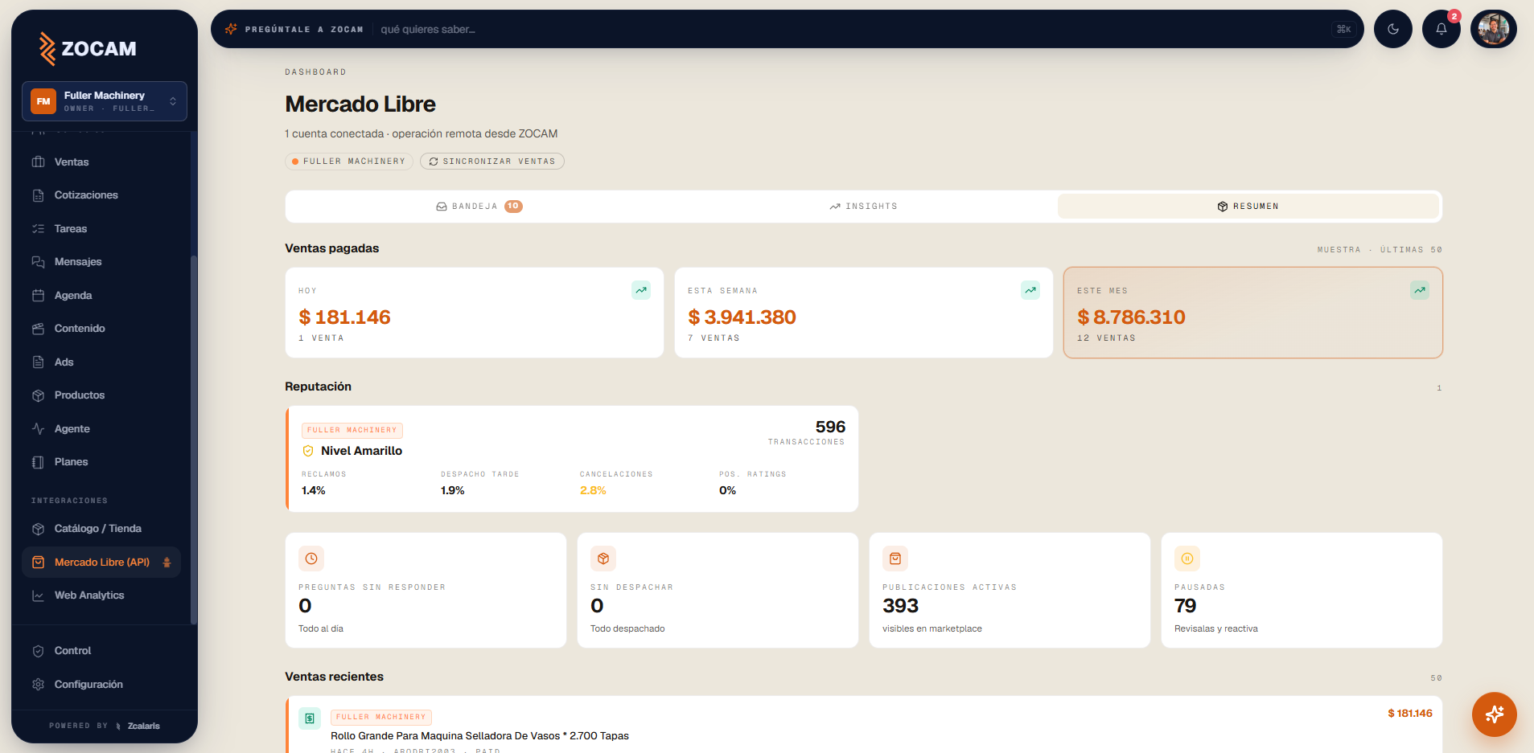Screen dimensions: 1534x753
Task: Click the Despacho tarde 1.9% value
Action: pos(453,490)
